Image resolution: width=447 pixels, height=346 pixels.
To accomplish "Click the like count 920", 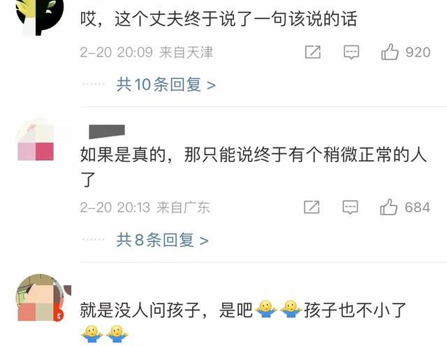I will tap(418, 52).
